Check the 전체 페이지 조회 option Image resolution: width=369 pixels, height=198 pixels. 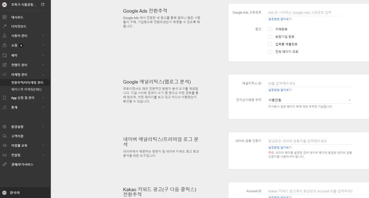[270, 52]
